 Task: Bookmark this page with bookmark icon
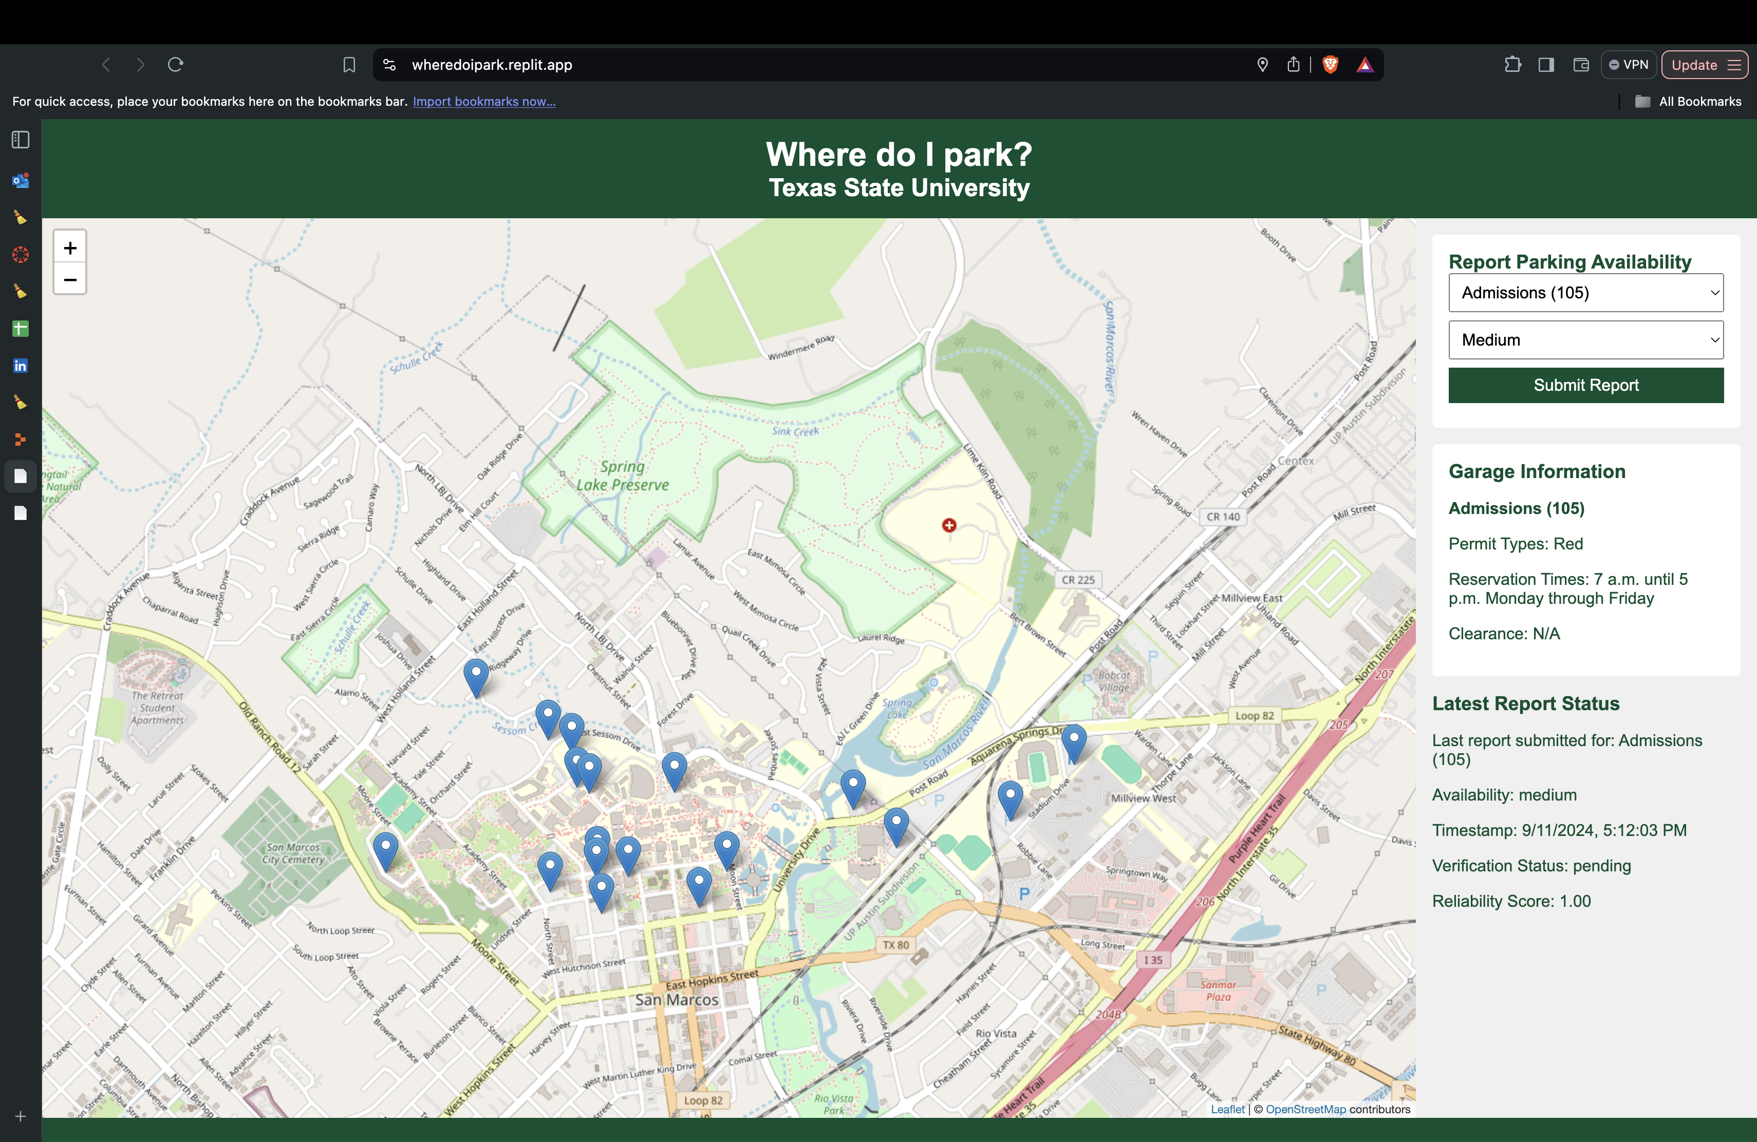pyautogui.click(x=349, y=65)
